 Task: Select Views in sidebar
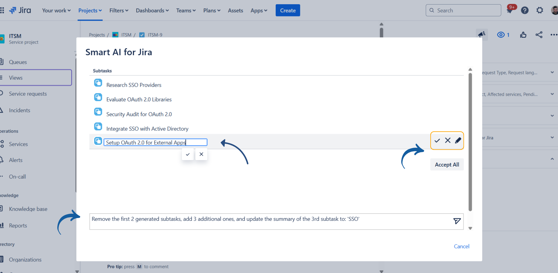(x=36, y=78)
